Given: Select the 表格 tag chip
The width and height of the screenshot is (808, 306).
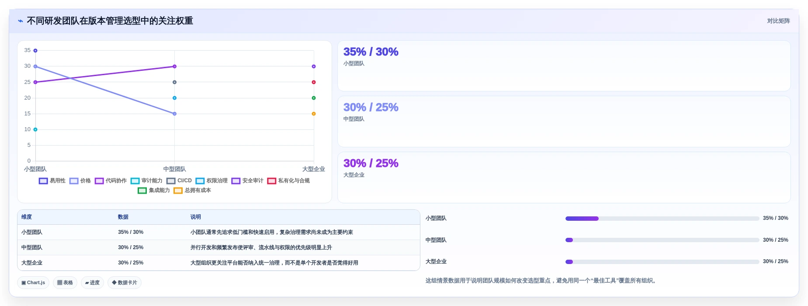Looking at the screenshot, I should (x=65, y=283).
